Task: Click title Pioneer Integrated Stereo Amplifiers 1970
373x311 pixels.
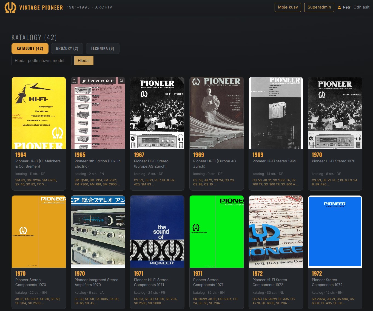Action: click(x=96, y=282)
